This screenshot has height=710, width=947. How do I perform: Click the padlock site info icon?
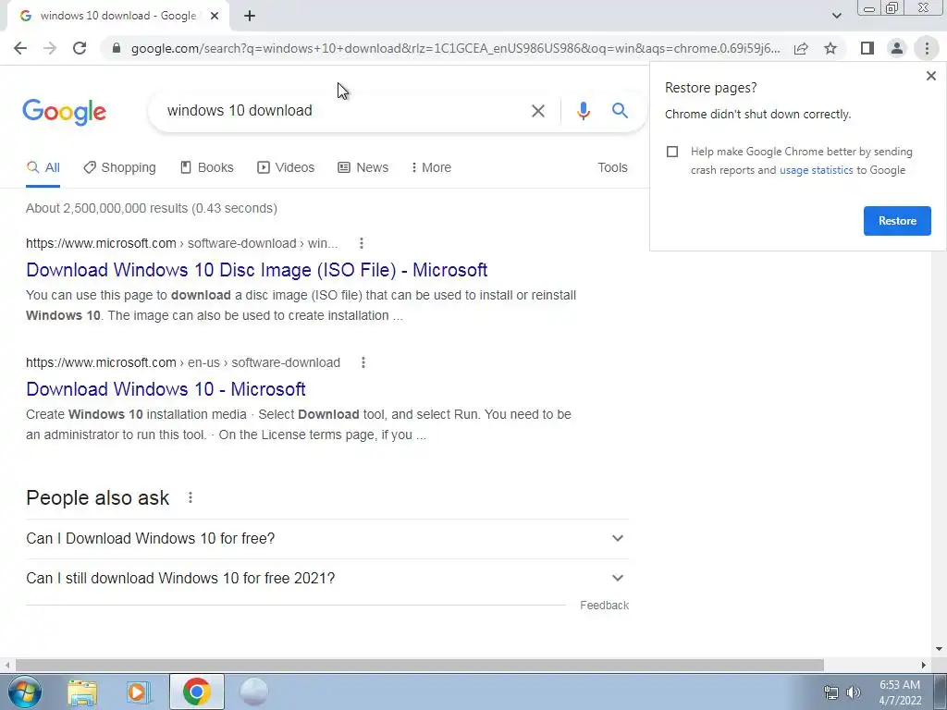117,48
